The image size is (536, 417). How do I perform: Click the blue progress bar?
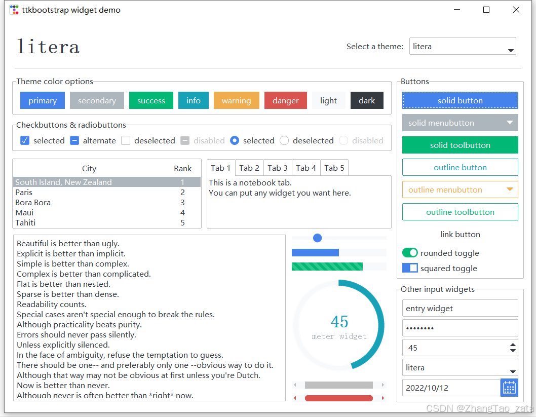point(339,253)
